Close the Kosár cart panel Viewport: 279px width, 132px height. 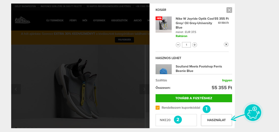pyautogui.click(x=229, y=10)
